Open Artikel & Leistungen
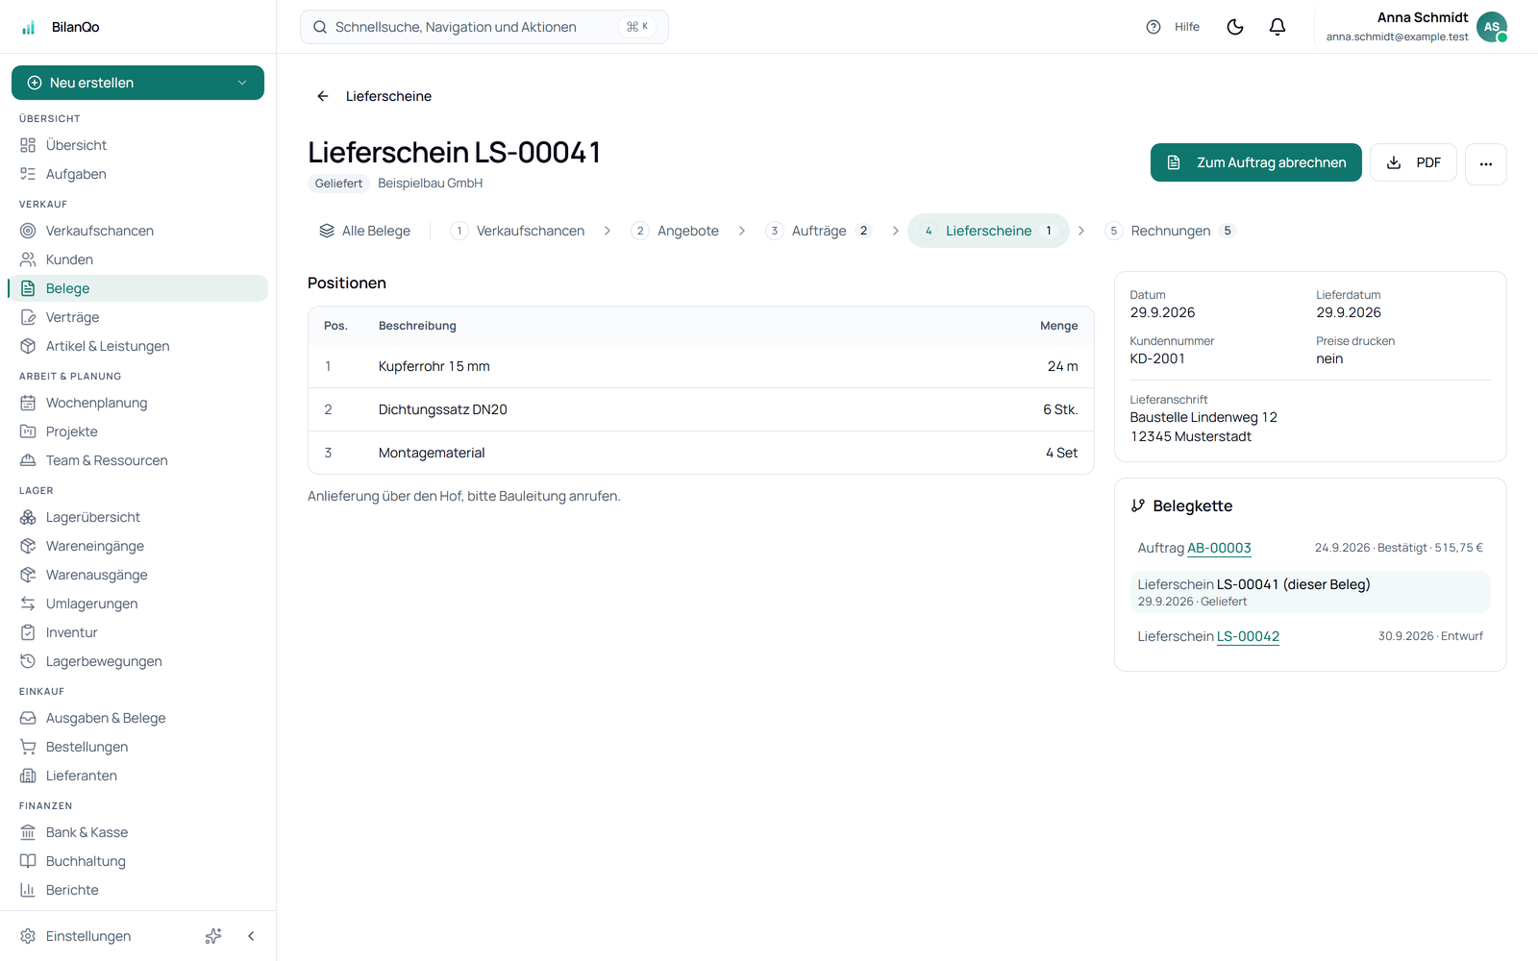 tap(137, 346)
